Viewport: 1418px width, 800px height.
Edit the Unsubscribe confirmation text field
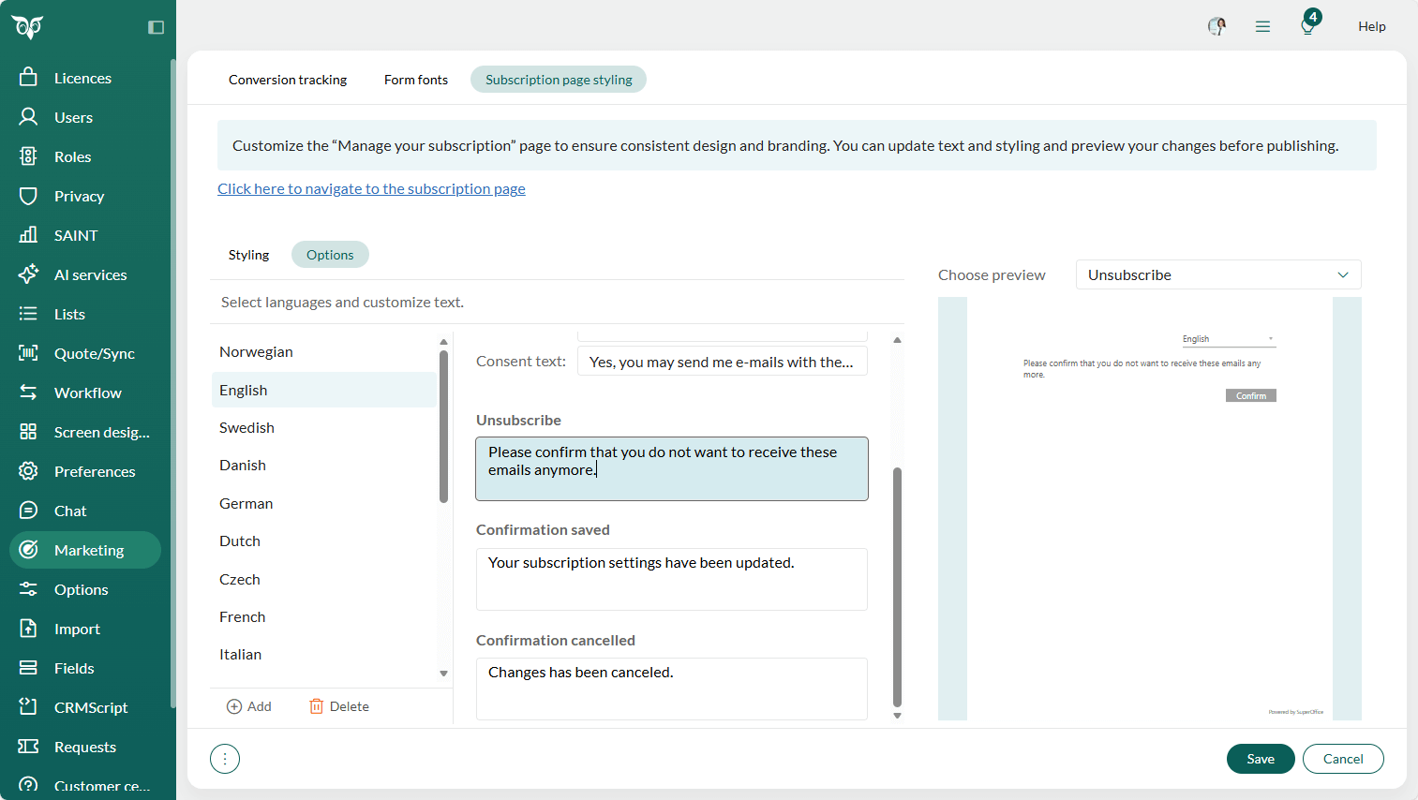tap(671, 468)
